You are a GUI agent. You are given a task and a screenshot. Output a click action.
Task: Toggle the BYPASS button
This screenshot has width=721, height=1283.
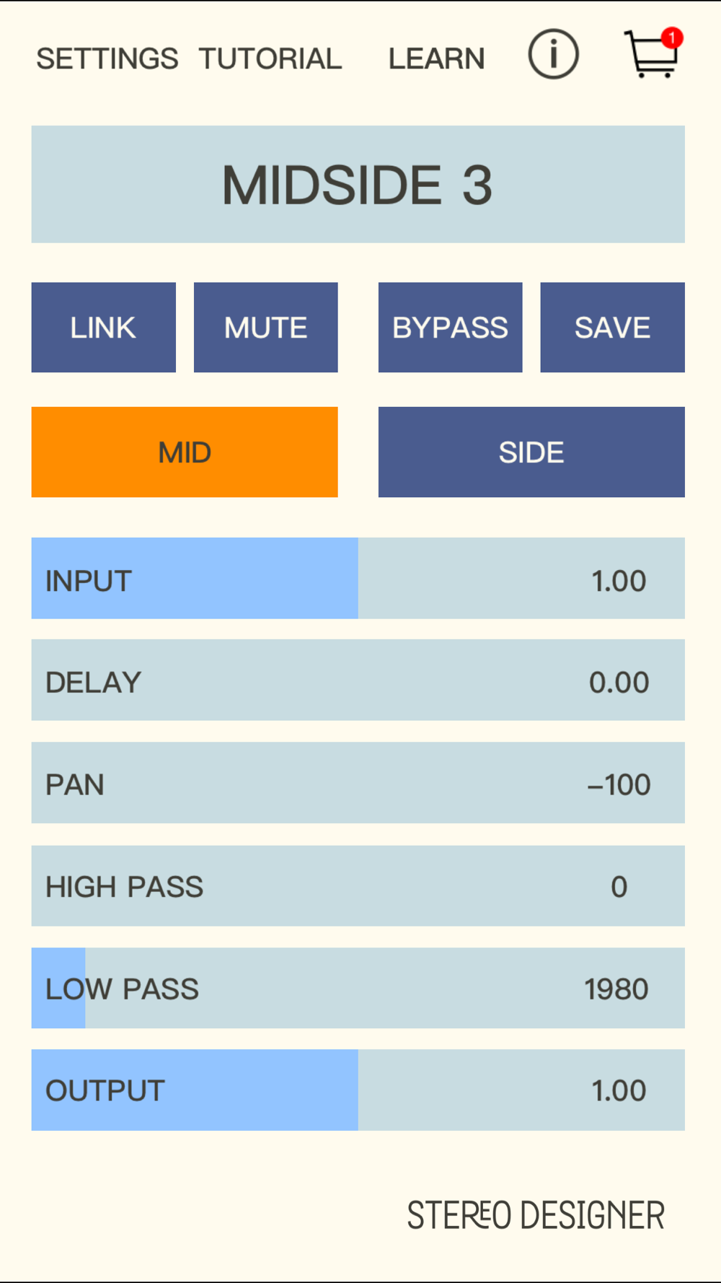coord(450,328)
